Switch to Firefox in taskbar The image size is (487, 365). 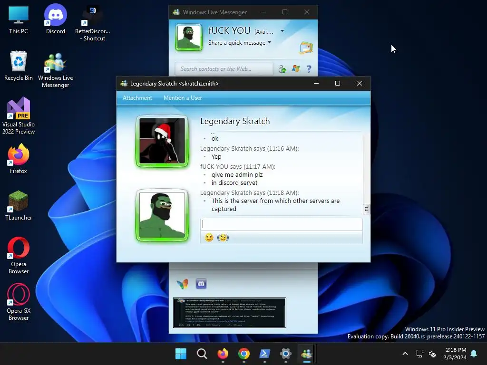[223, 354]
